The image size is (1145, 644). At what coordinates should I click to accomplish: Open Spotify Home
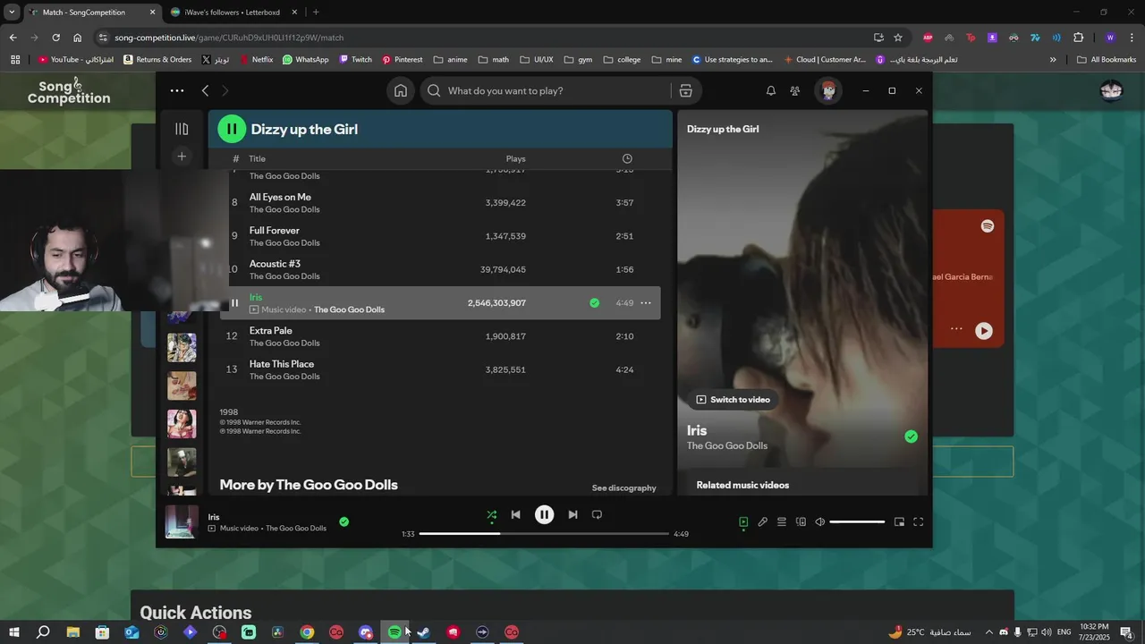[401, 90]
